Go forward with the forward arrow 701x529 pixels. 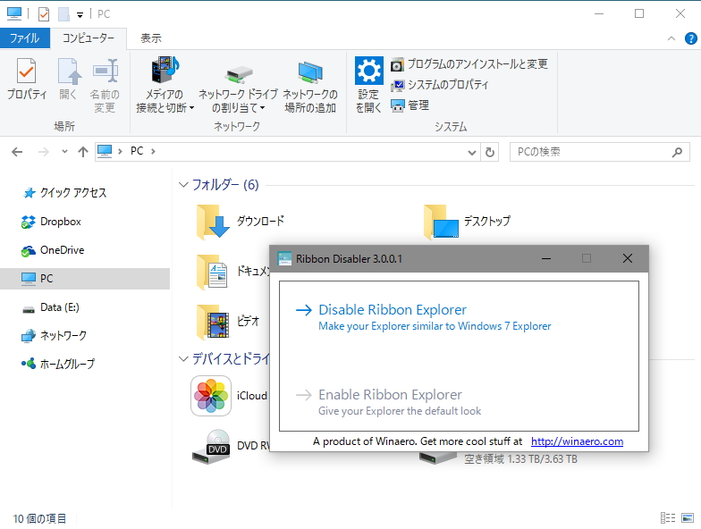[43, 152]
